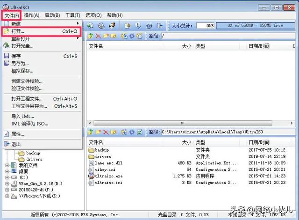Expand the 桌面 tree node

coord(7,171)
